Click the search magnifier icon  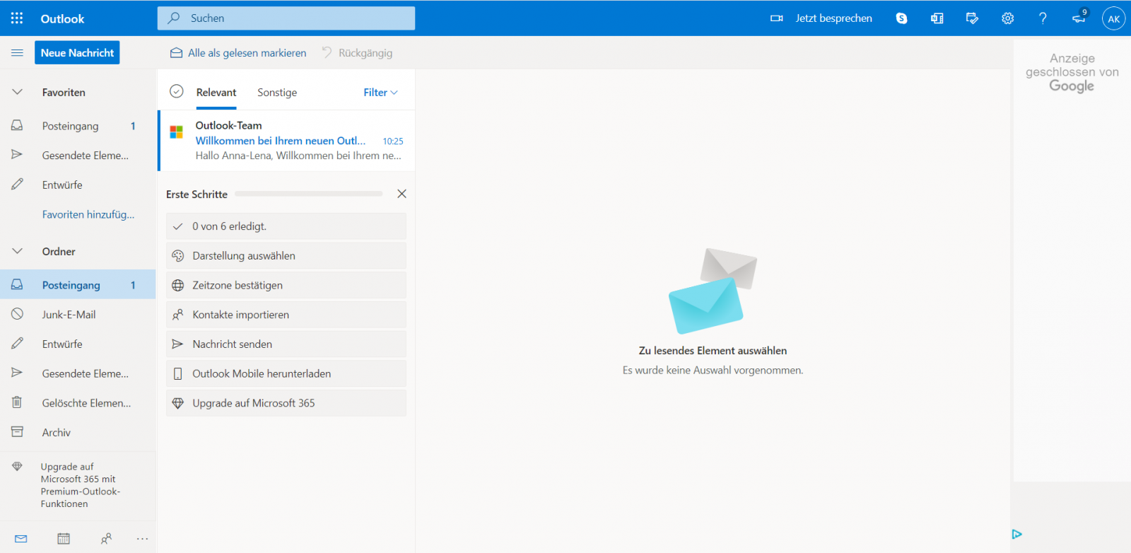[174, 18]
